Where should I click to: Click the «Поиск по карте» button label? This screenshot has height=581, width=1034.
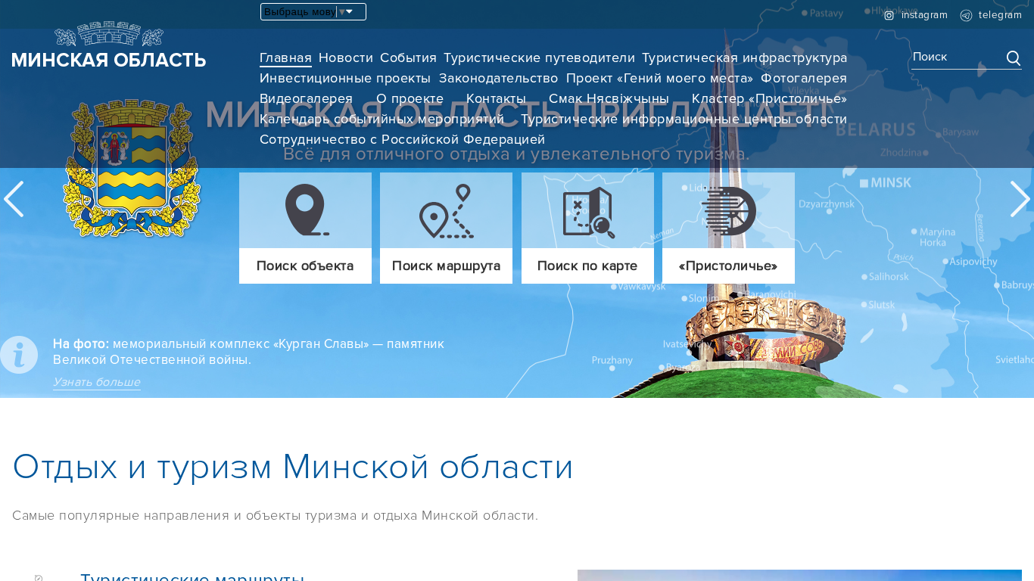click(587, 266)
